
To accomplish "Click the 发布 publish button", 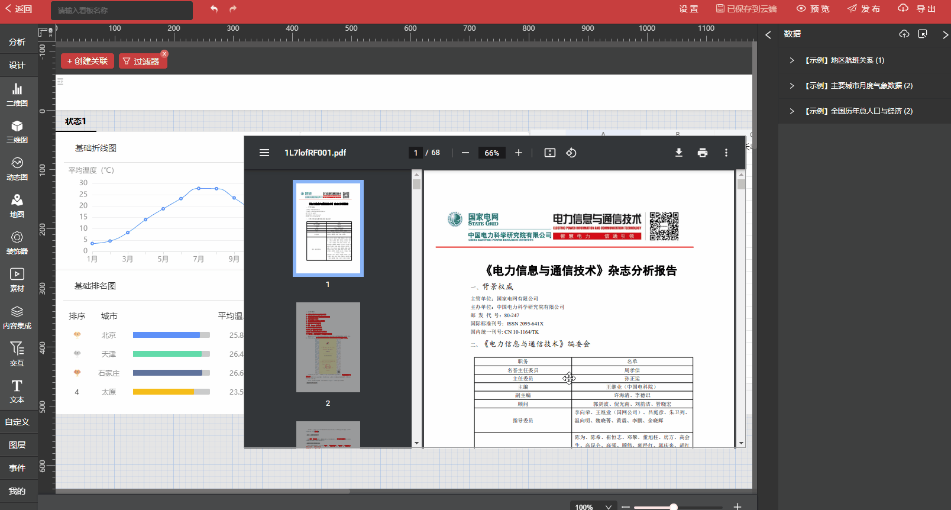I will (864, 9).
